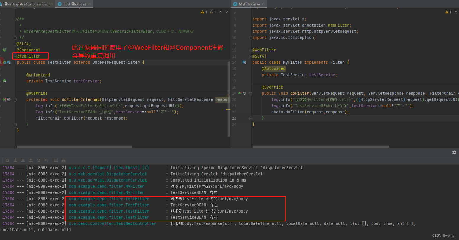Click the @ gutter marker beside doFilterInternal
This screenshot has height=240, width=459.
[x=9, y=99]
